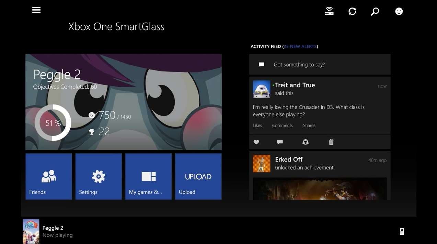This screenshot has width=437, height=244.
Task: Open the My games & apps tile
Action: click(x=148, y=177)
